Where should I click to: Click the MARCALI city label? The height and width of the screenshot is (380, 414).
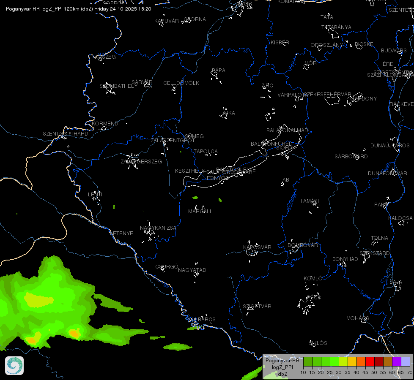click(x=200, y=211)
